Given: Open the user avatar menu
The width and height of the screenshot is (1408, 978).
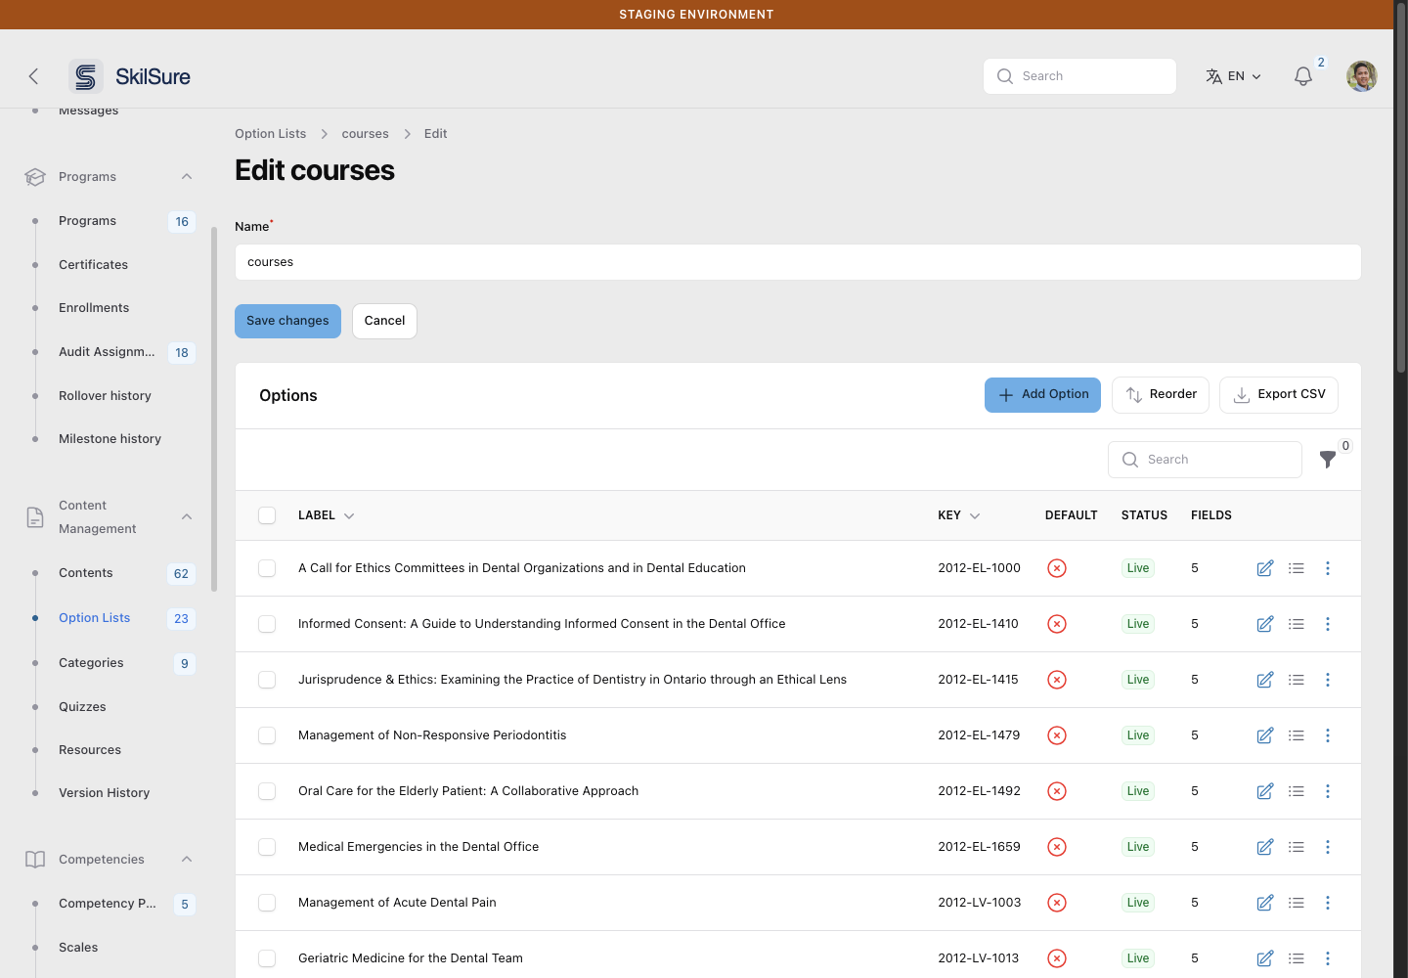Looking at the screenshot, I should point(1362,76).
